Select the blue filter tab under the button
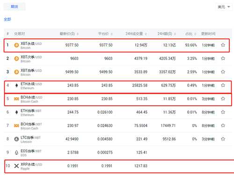Screen dimensions: 234x175 coord(7,19)
